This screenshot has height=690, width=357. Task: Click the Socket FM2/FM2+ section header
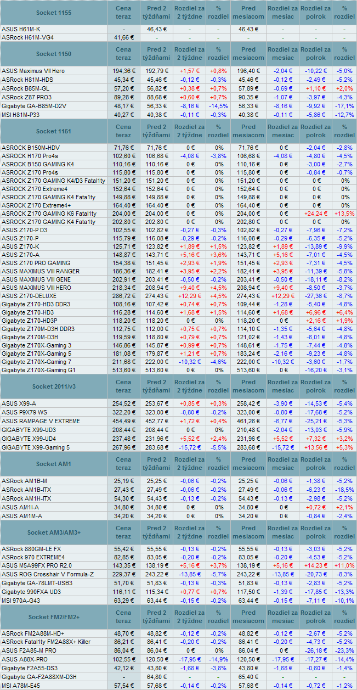tap(53, 617)
